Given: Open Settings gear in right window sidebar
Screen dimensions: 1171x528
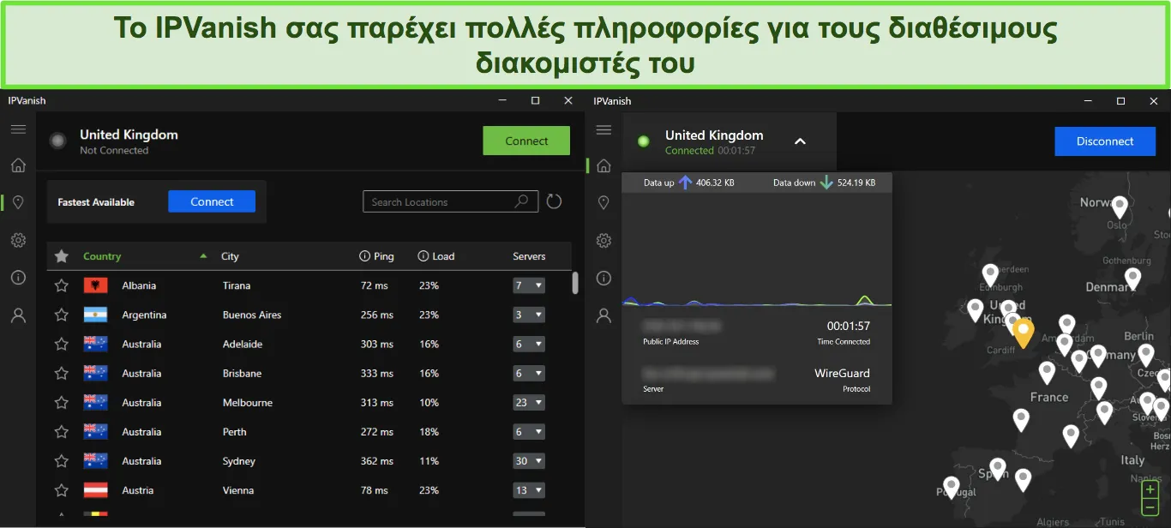Looking at the screenshot, I should [604, 240].
